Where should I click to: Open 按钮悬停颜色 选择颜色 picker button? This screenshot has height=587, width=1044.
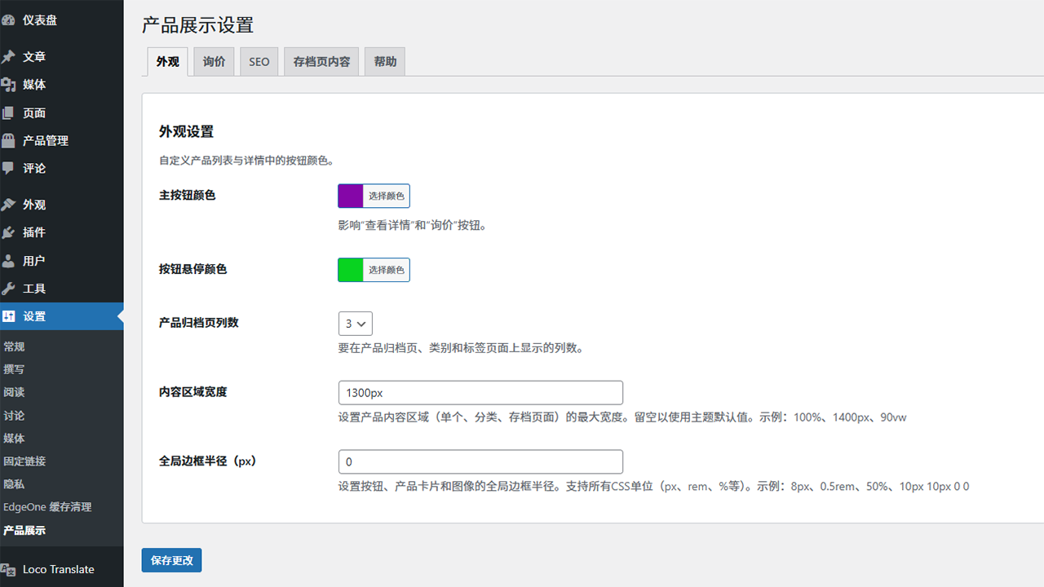386,270
